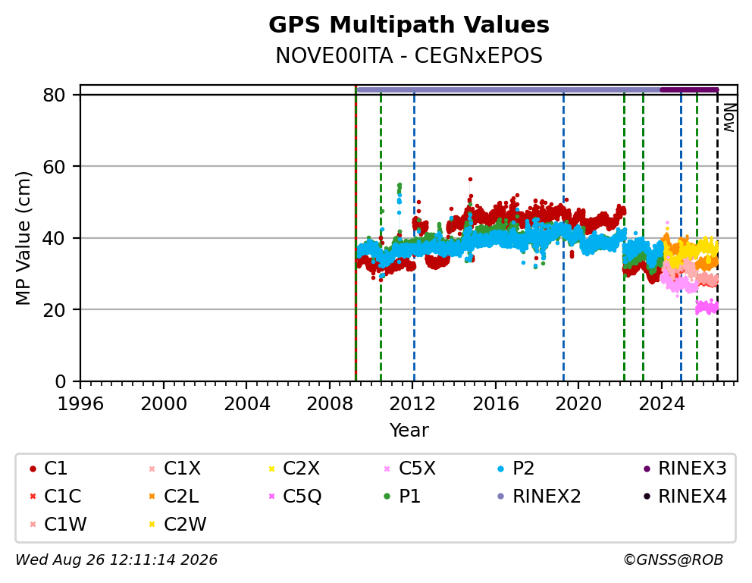Image resolution: width=752 pixels, height=583 pixels.
Task: Click the GNSS@ROB copyright text
Action: [673, 560]
